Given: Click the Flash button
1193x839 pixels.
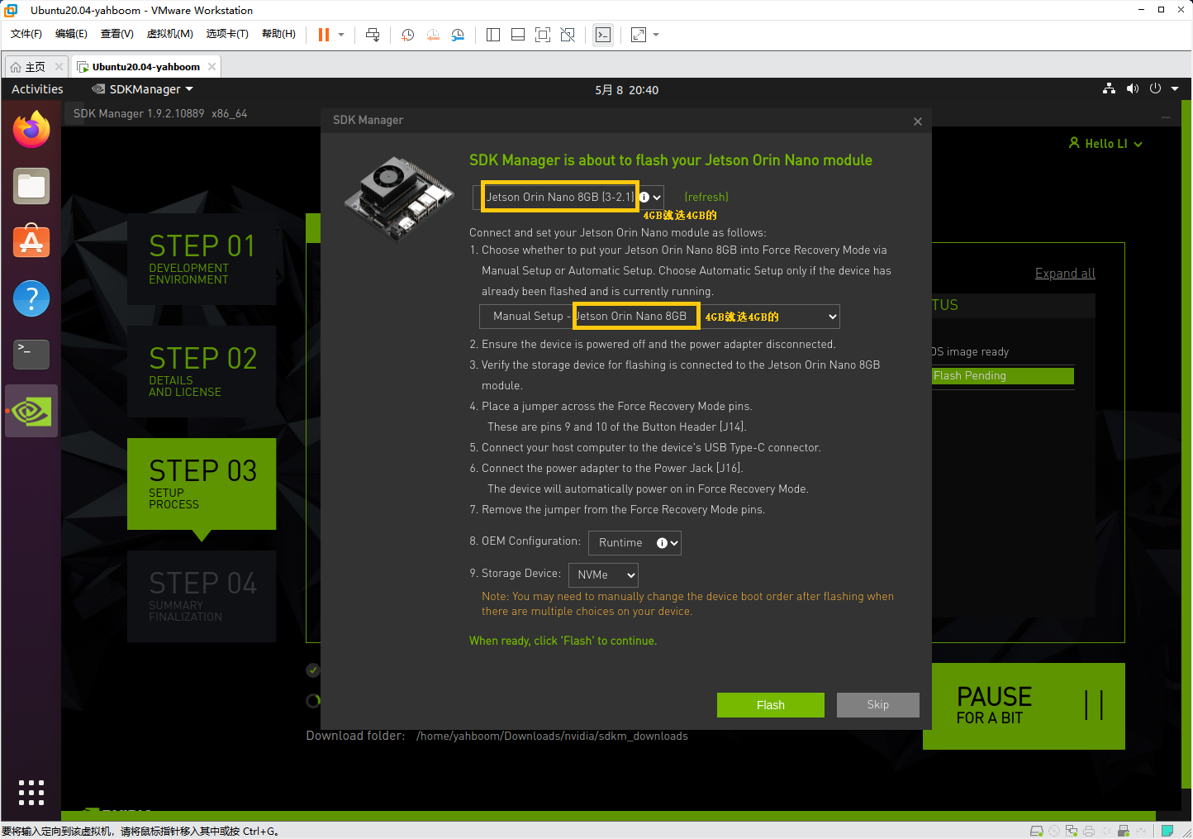Looking at the screenshot, I should (770, 705).
